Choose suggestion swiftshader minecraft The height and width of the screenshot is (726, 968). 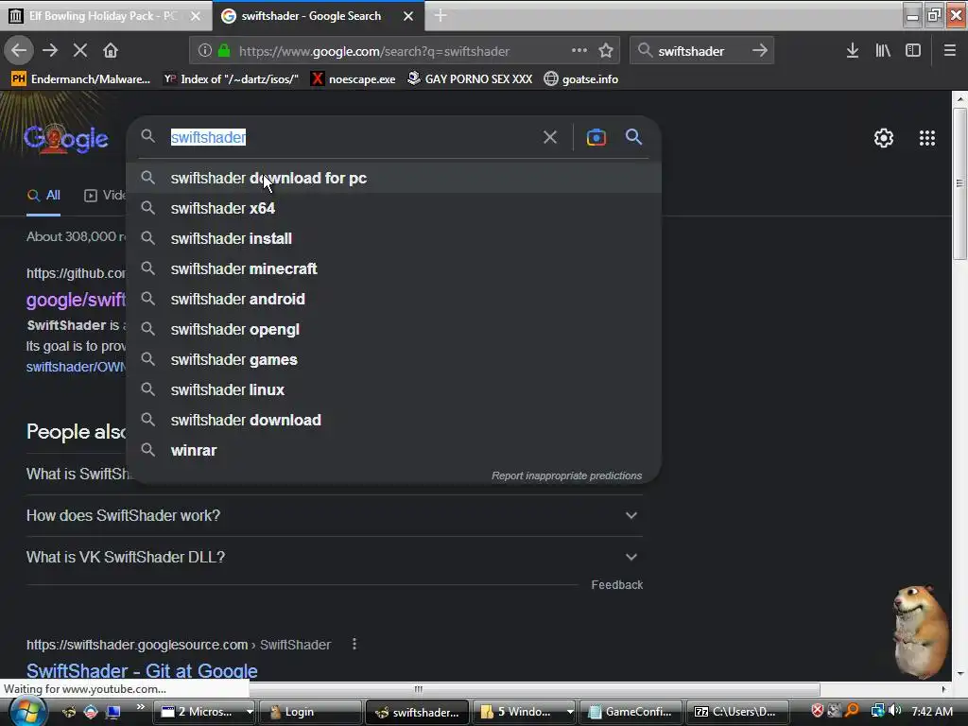(394, 268)
